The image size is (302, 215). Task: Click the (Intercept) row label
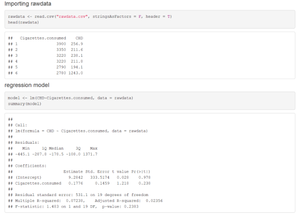point(29,177)
